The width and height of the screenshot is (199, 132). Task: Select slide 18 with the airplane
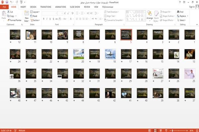[110, 54]
